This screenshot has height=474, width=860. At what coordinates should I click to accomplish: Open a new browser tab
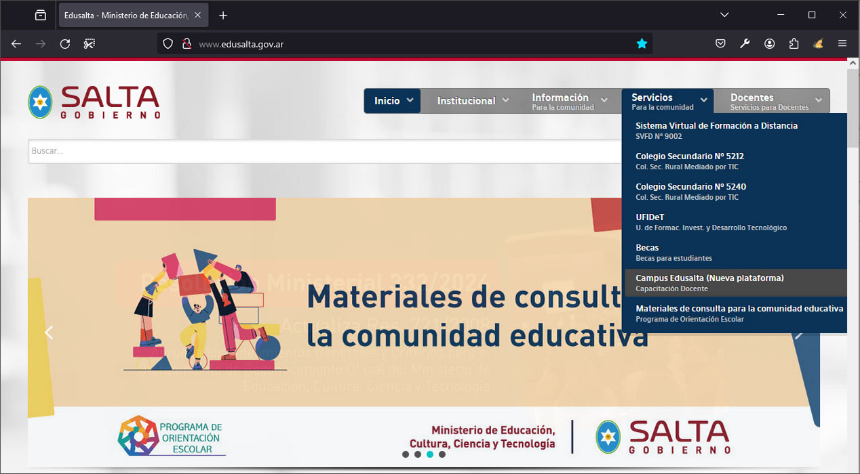click(223, 15)
